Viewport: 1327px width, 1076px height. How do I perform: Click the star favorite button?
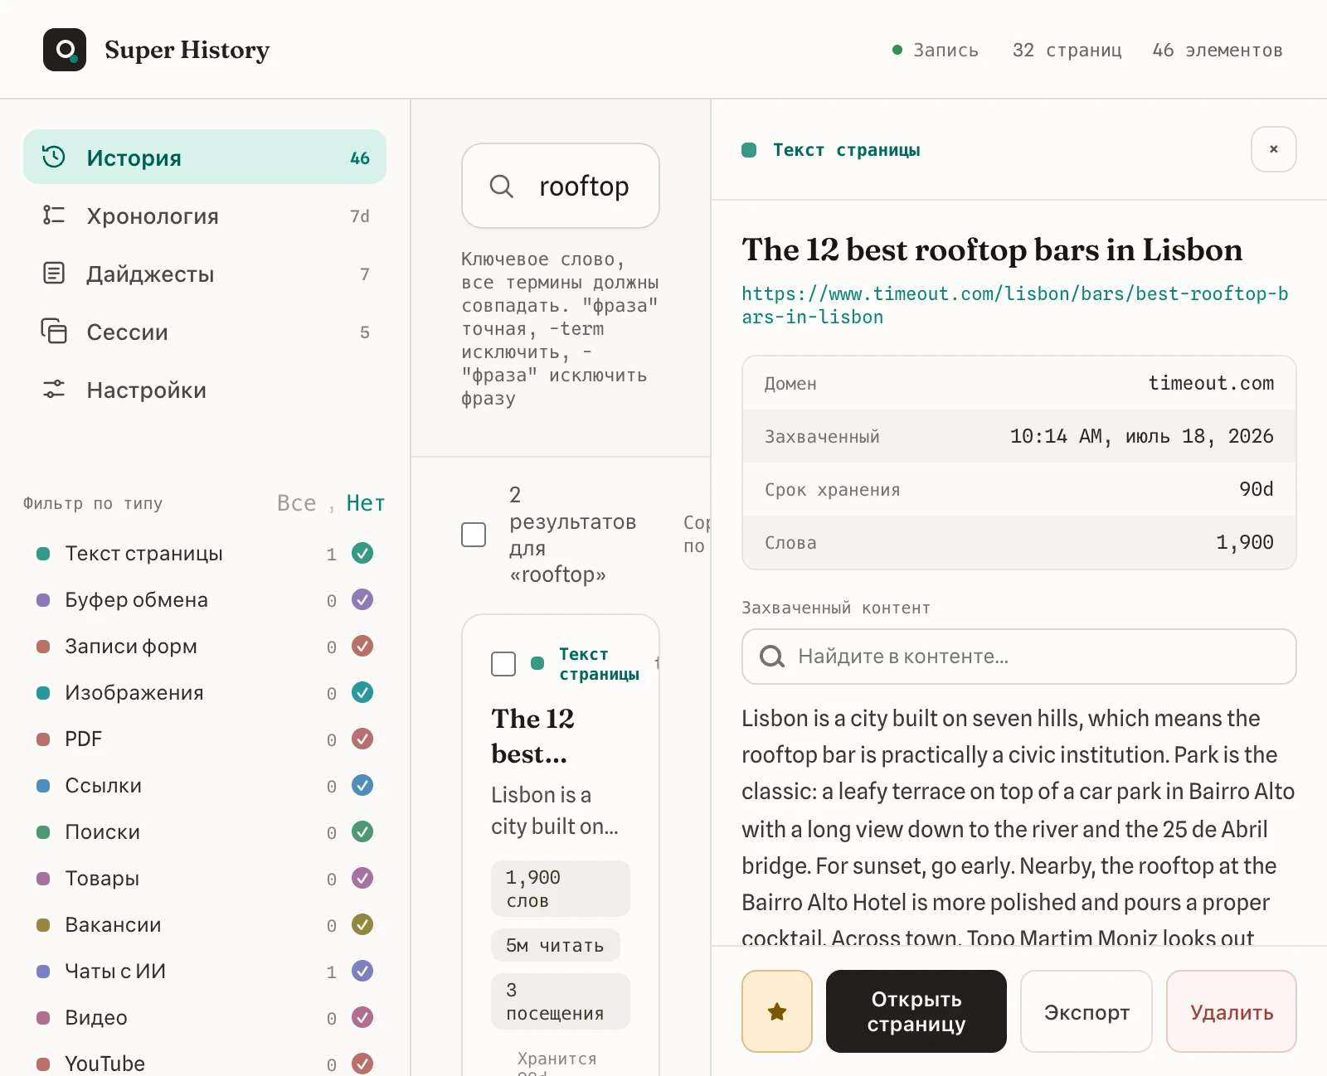(777, 1011)
